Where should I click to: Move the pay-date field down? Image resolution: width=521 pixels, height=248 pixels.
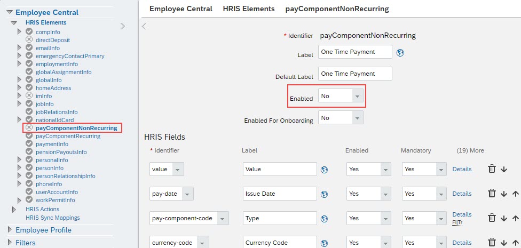[504, 194]
